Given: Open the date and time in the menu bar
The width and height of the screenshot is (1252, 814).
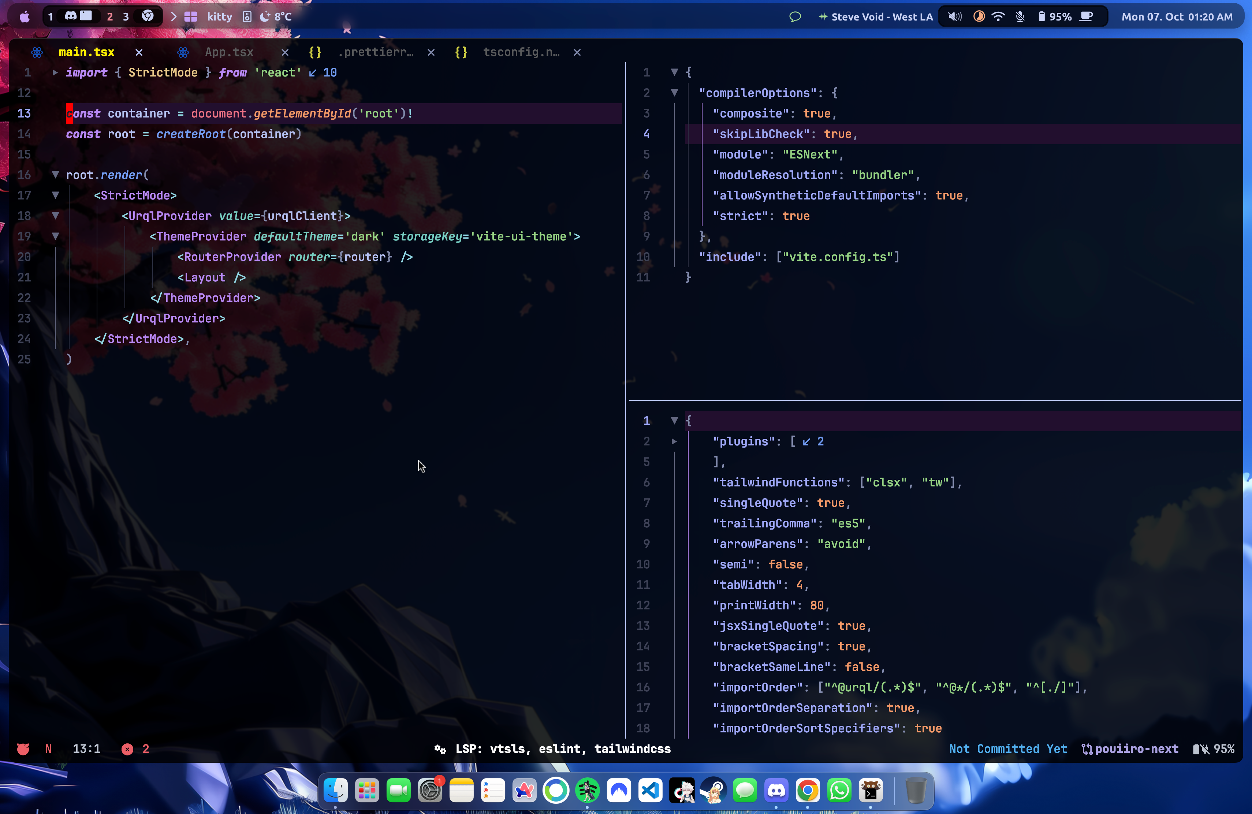Looking at the screenshot, I should coord(1177,16).
